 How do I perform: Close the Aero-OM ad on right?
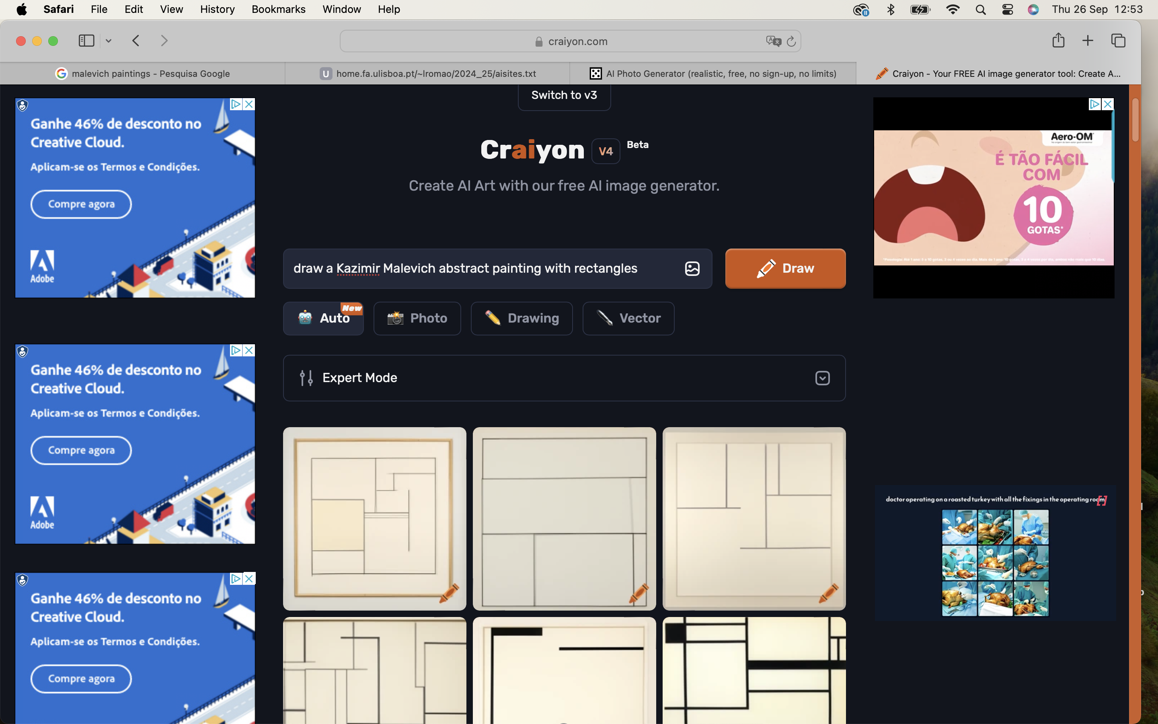coord(1108,105)
